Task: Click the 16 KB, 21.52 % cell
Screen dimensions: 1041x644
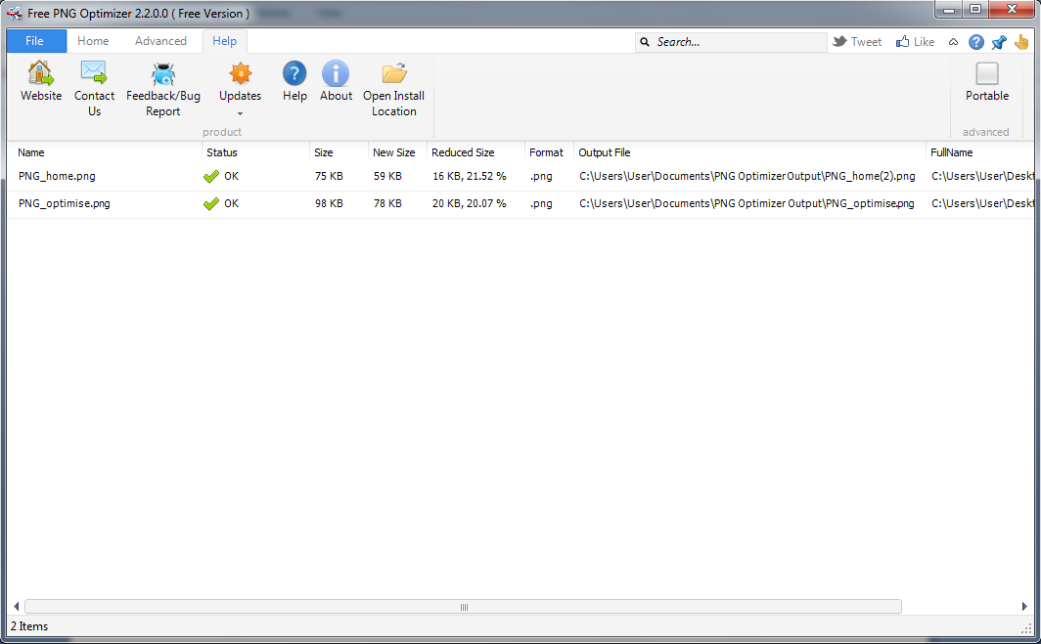Action: click(x=470, y=177)
